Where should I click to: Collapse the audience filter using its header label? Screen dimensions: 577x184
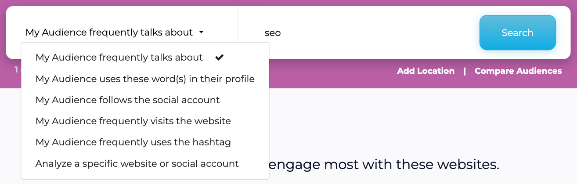click(x=109, y=32)
